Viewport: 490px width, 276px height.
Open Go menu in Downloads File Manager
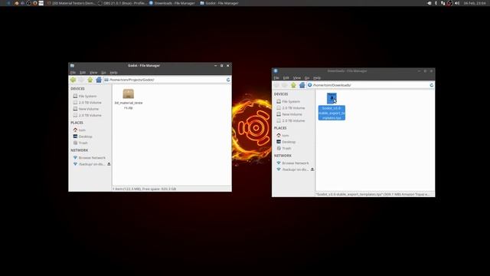[307, 78]
